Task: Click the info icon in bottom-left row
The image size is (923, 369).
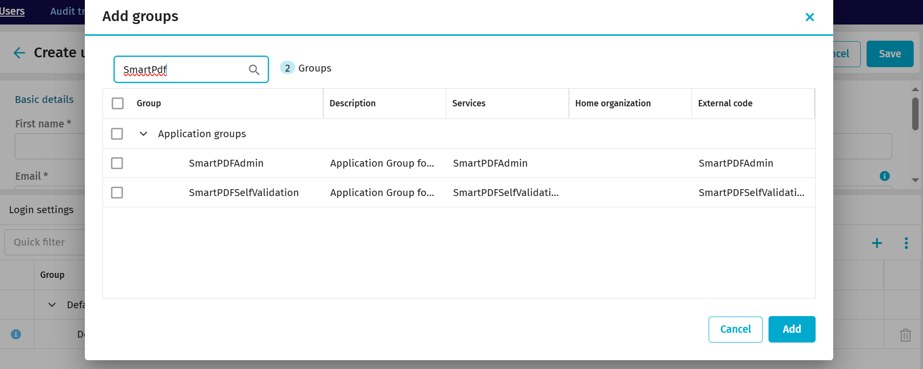Action: 16,334
